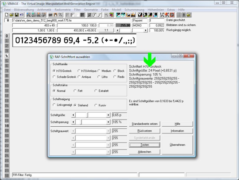
Task: Open the Filter menu
Action: click(77, 10)
